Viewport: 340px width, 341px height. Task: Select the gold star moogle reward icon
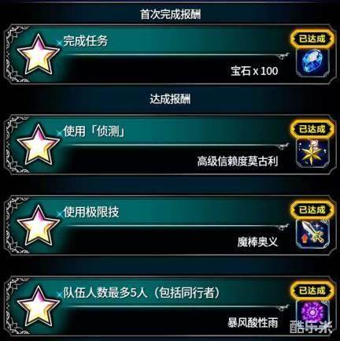[312, 154]
